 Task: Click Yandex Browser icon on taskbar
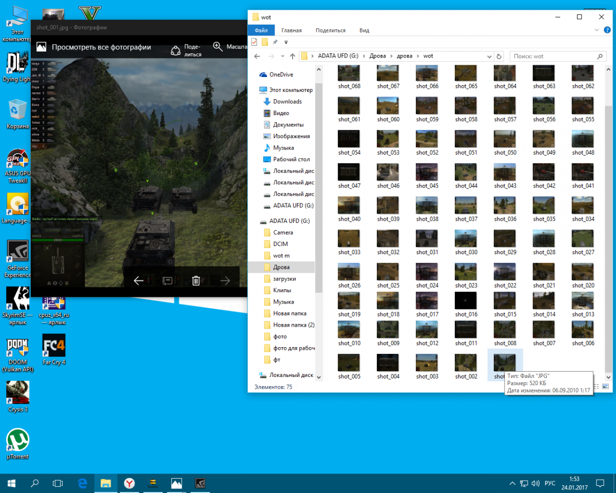[x=129, y=483]
